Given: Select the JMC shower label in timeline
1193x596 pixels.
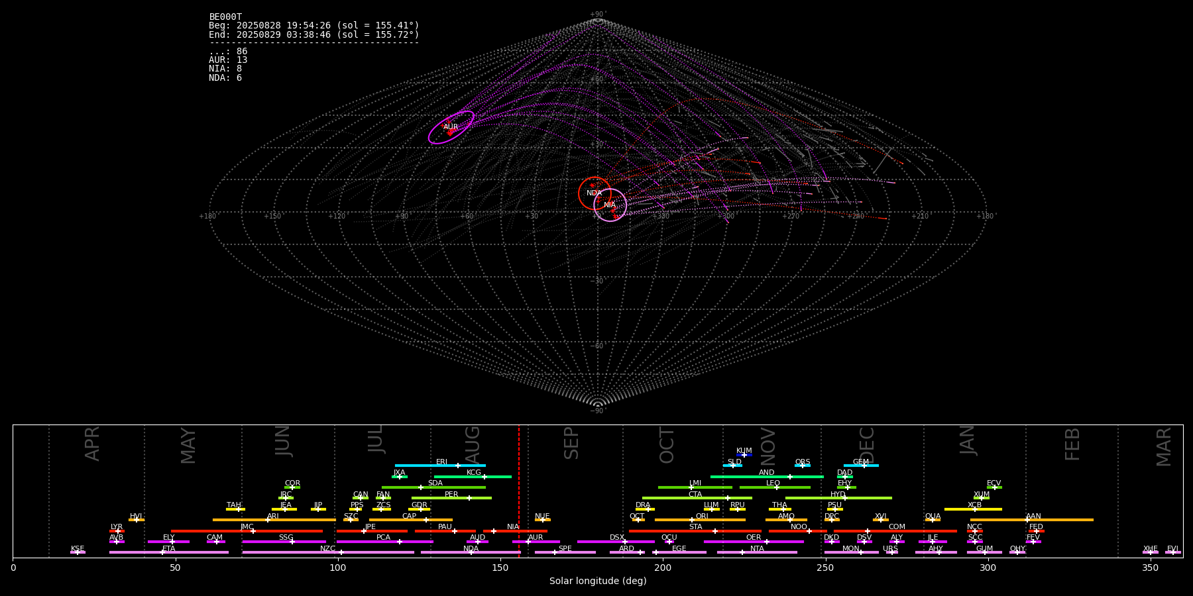Looking at the screenshot, I should point(247,527).
